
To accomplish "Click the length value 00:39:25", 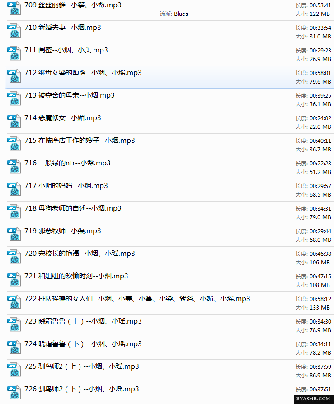I will pos(320,96).
